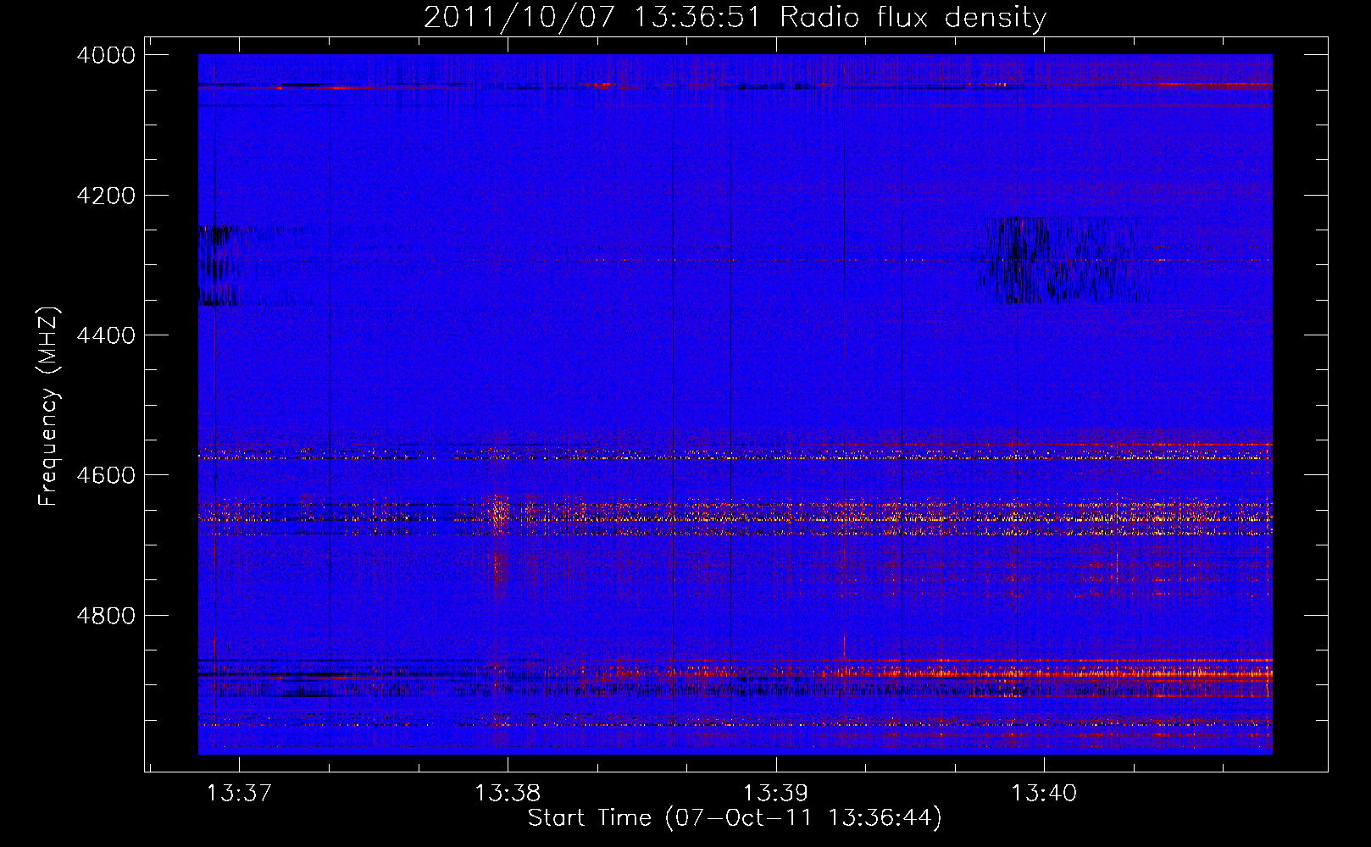
Task: Click the 4800 frequency tick label
Action: coord(106,615)
